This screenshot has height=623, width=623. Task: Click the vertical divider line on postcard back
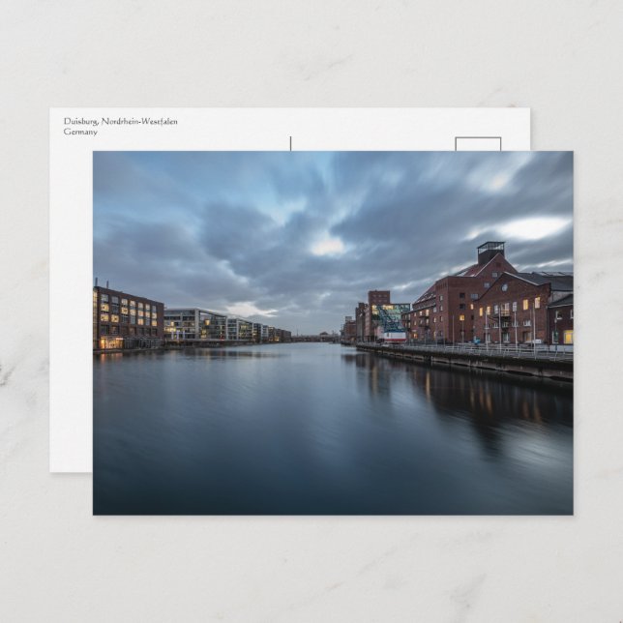tap(290, 143)
